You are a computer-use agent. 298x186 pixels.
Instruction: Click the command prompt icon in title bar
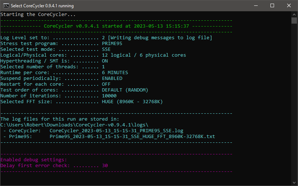point(6,6)
